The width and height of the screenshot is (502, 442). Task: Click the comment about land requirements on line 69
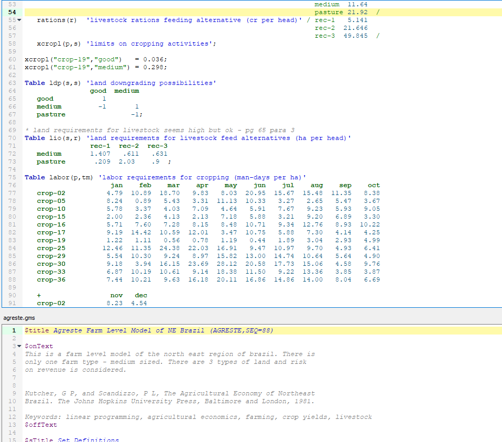[159, 130]
